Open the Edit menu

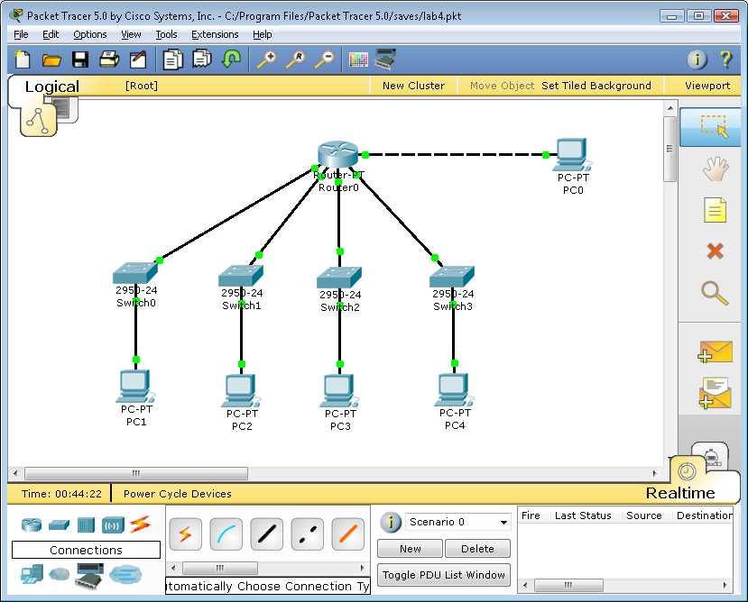pos(51,34)
